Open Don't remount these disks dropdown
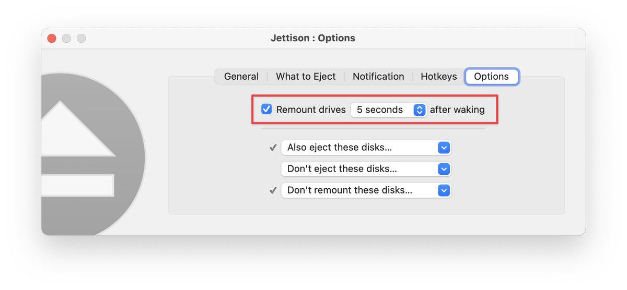 coord(366,190)
